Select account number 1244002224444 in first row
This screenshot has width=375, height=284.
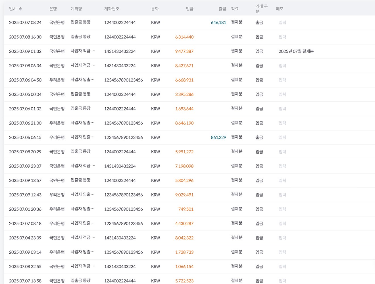click(120, 22)
